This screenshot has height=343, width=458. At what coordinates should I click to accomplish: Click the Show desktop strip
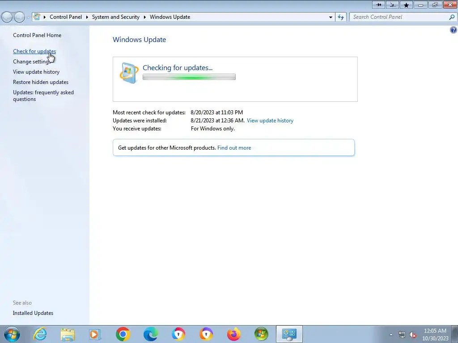pyautogui.click(x=455, y=334)
